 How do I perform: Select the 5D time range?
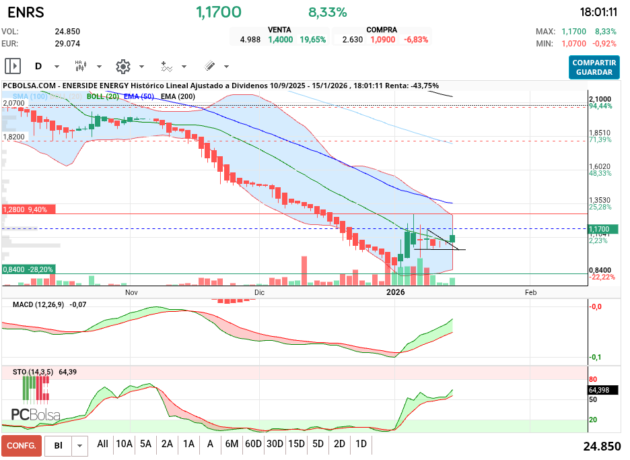[x=318, y=444]
